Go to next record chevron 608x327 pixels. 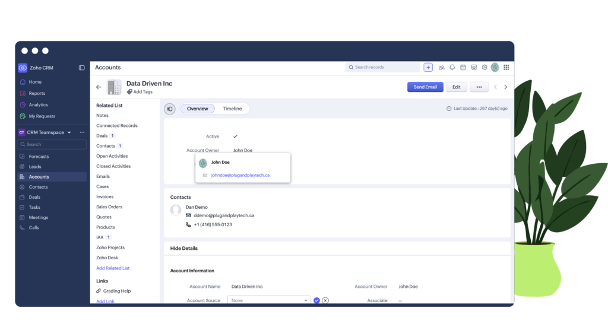click(506, 87)
